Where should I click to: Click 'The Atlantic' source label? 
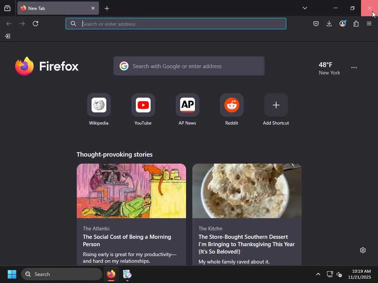[96, 228]
